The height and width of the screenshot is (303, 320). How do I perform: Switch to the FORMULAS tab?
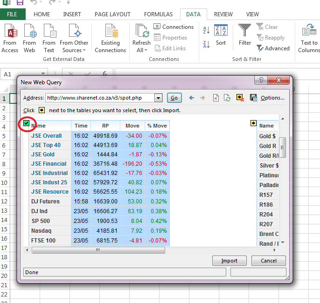pyautogui.click(x=159, y=14)
